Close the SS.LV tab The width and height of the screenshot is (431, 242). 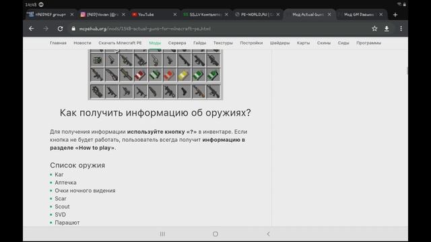[x=226, y=15]
